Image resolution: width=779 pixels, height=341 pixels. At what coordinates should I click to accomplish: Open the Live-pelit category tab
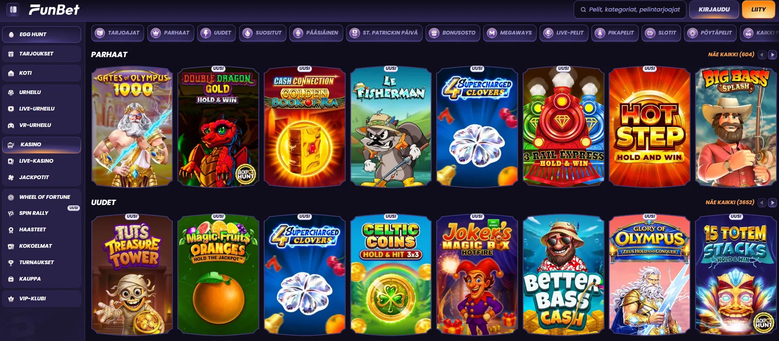pyautogui.click(x=564, y=33)
